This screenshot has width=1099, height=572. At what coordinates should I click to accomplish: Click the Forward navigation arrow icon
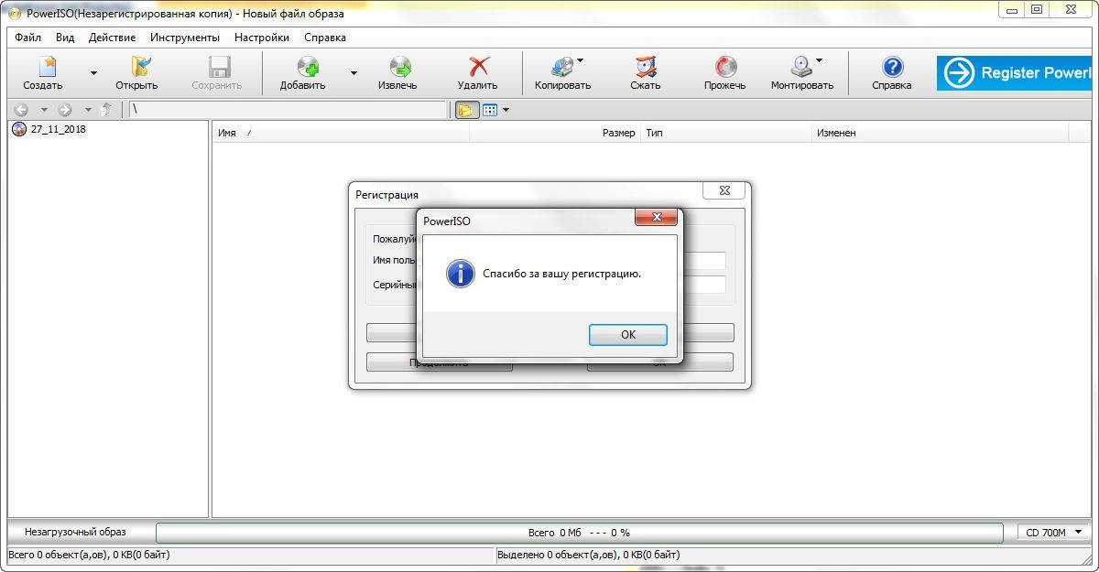tap(65, 110)
